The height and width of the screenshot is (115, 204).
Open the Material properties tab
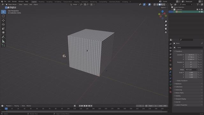171,88
